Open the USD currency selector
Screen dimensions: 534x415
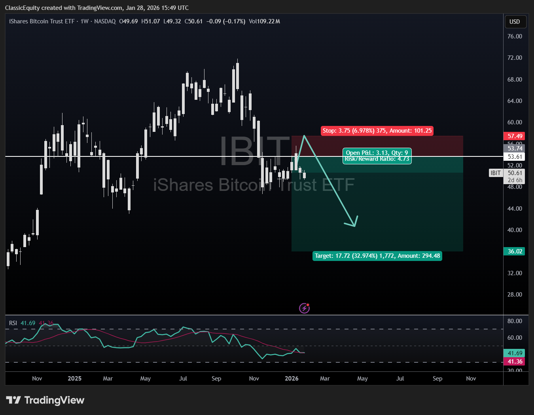click(515, 22)
